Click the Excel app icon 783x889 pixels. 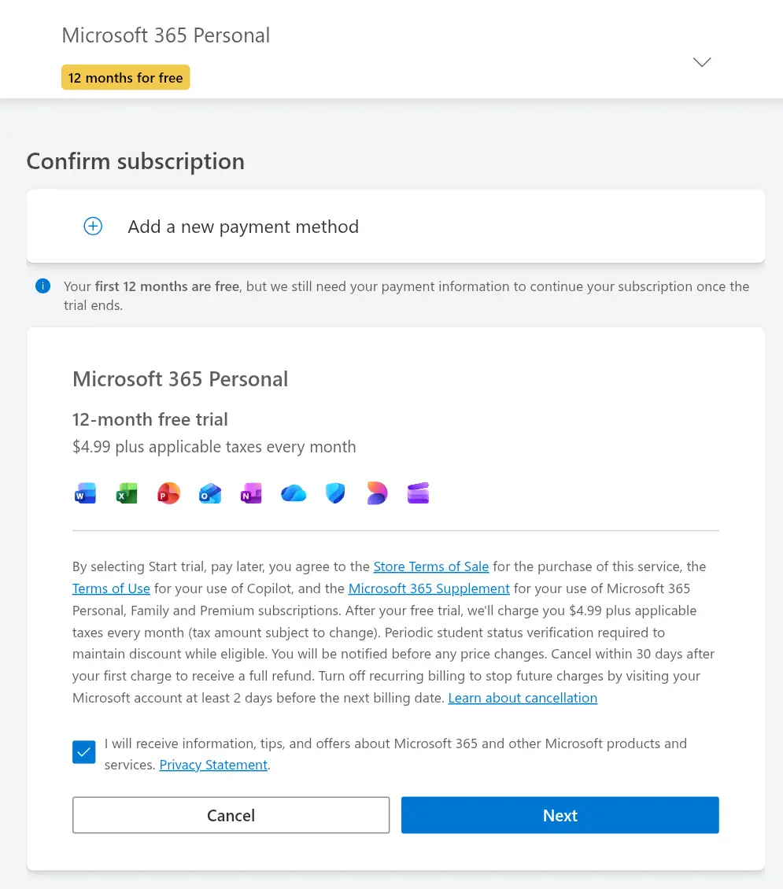tap(127, 493)
